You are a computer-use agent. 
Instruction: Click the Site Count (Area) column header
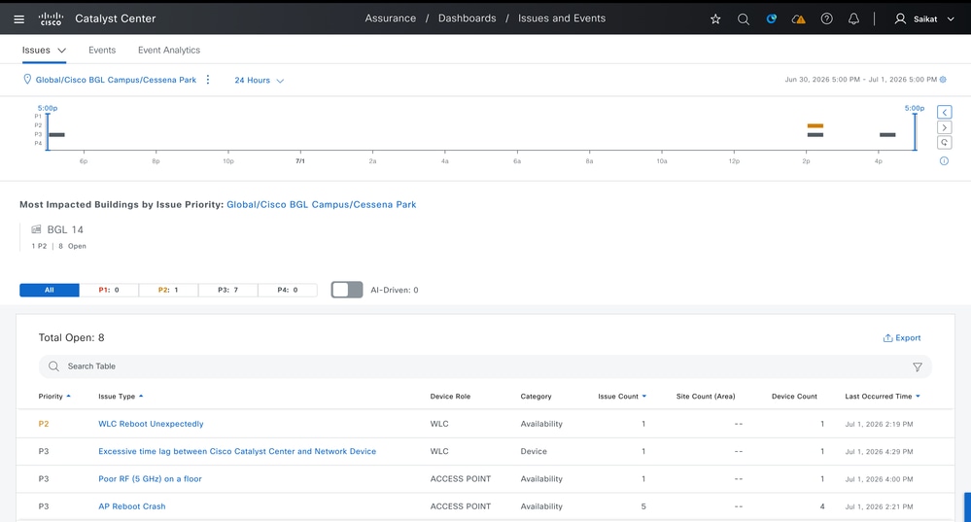pos(706,397)
